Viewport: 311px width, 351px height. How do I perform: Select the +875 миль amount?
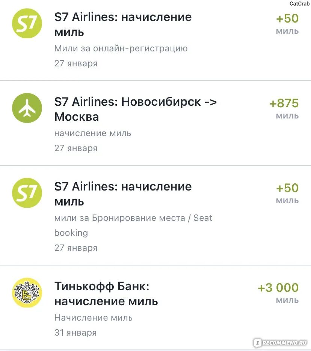click(284, 109)
